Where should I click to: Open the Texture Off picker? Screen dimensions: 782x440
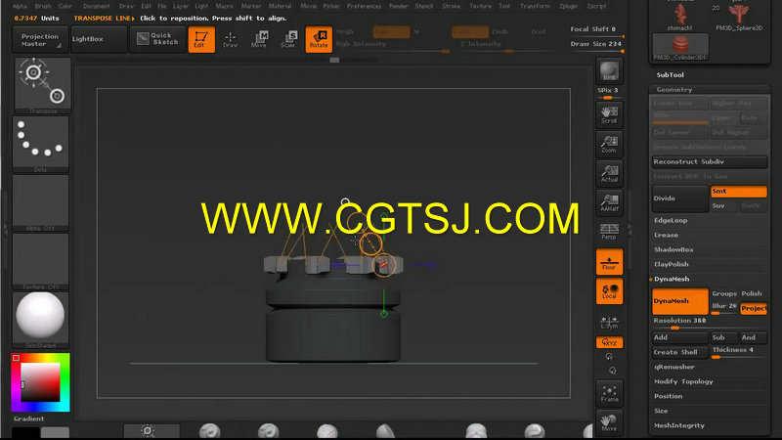(41, 261)
